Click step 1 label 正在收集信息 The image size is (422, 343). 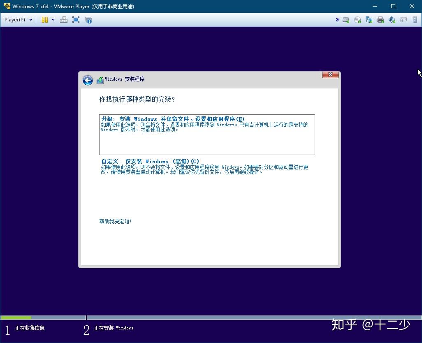pos(30,328)
